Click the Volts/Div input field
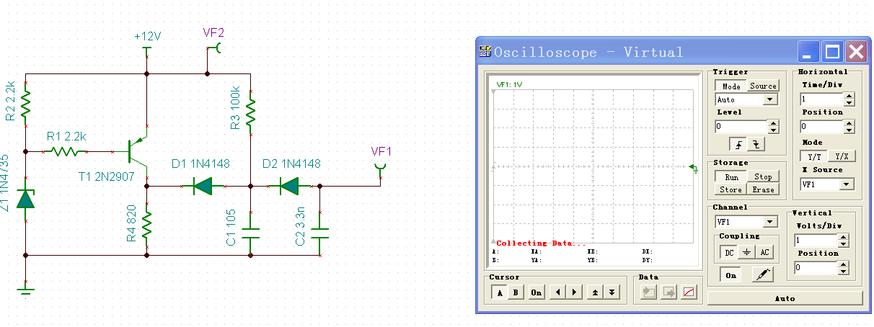This screenshot has height=327, width=874. (x=816, y=241)
